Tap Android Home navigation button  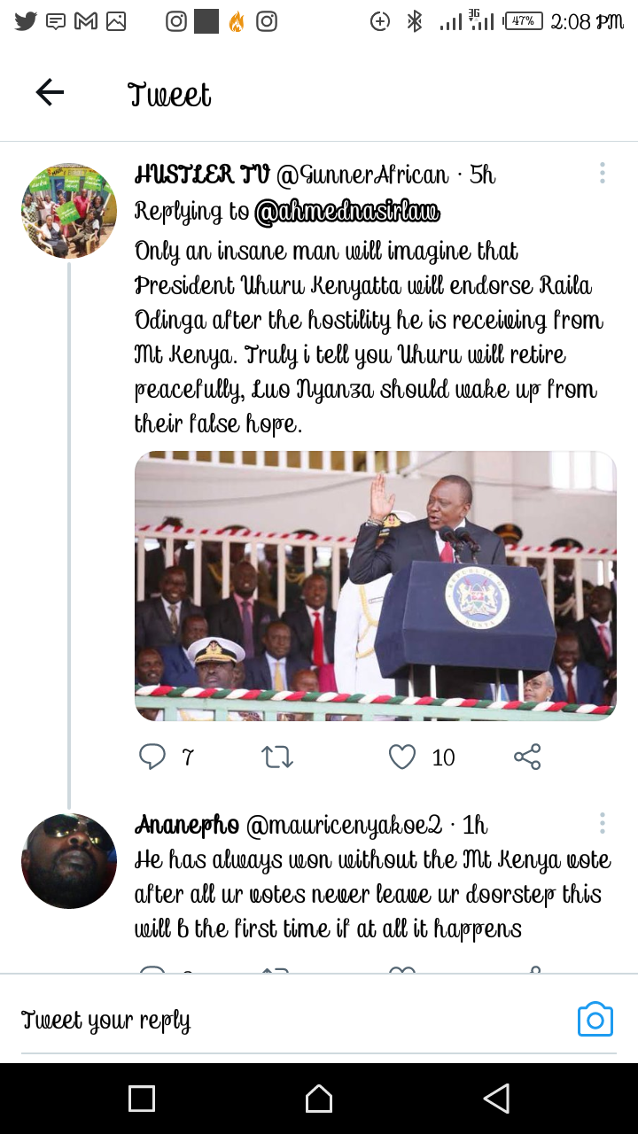click(x=319, y=1099)
